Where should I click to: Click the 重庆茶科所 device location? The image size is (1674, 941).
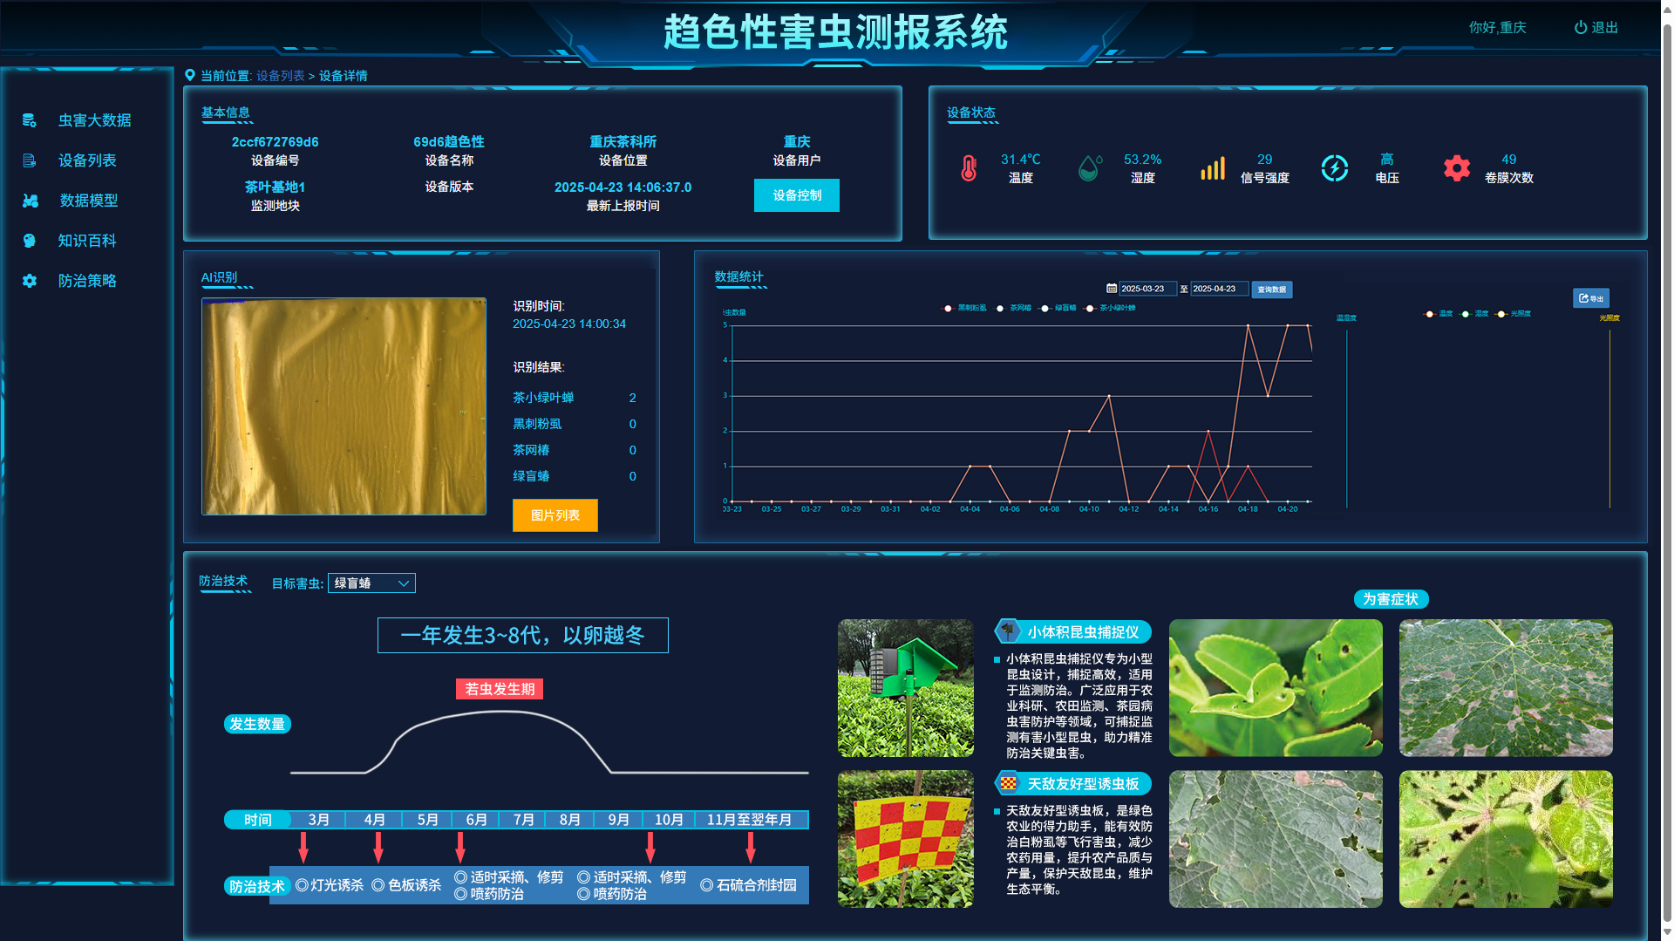point(623,141)
